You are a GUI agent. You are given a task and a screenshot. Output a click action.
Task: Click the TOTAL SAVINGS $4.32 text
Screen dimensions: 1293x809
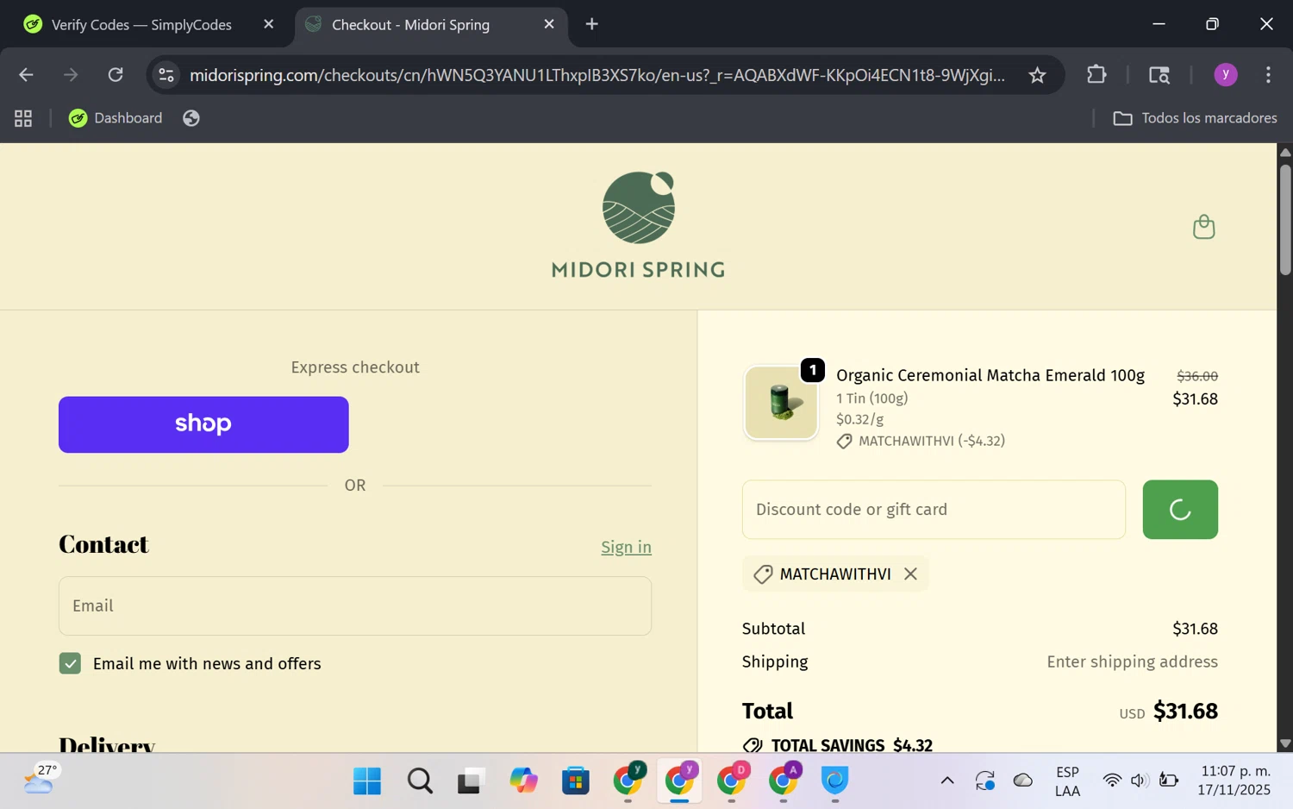(838, 745)
